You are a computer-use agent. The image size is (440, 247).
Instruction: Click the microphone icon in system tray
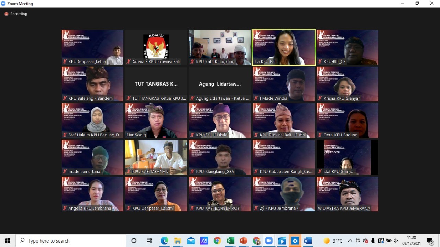click(x=373, y=241)
